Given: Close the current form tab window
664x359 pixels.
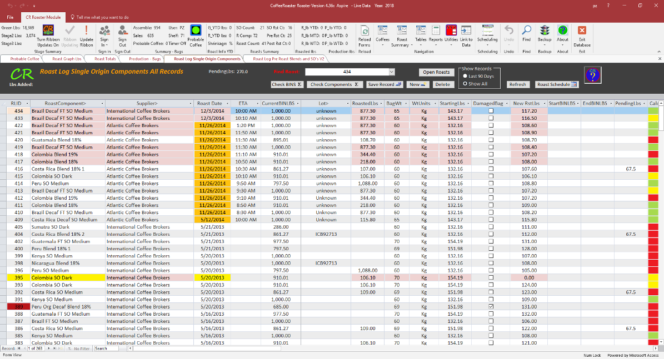Looking at the screenshot, I should click(x=660, y=59).
